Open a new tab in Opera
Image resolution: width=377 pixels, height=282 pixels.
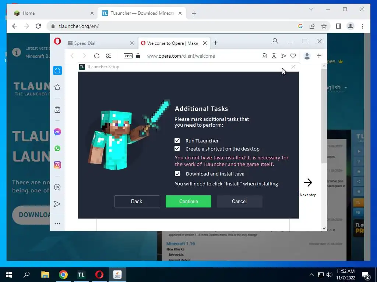point(215,43)
